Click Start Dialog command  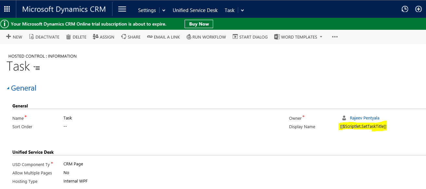[x=250, y=37]
